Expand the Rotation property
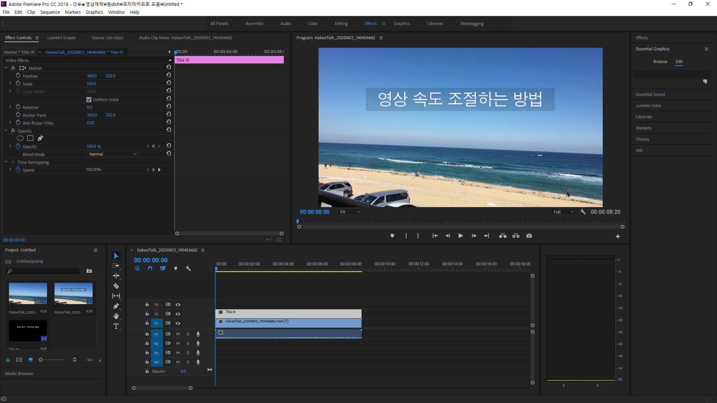The width and height of the screenshot is (717, 403). (x=10, y=107)
